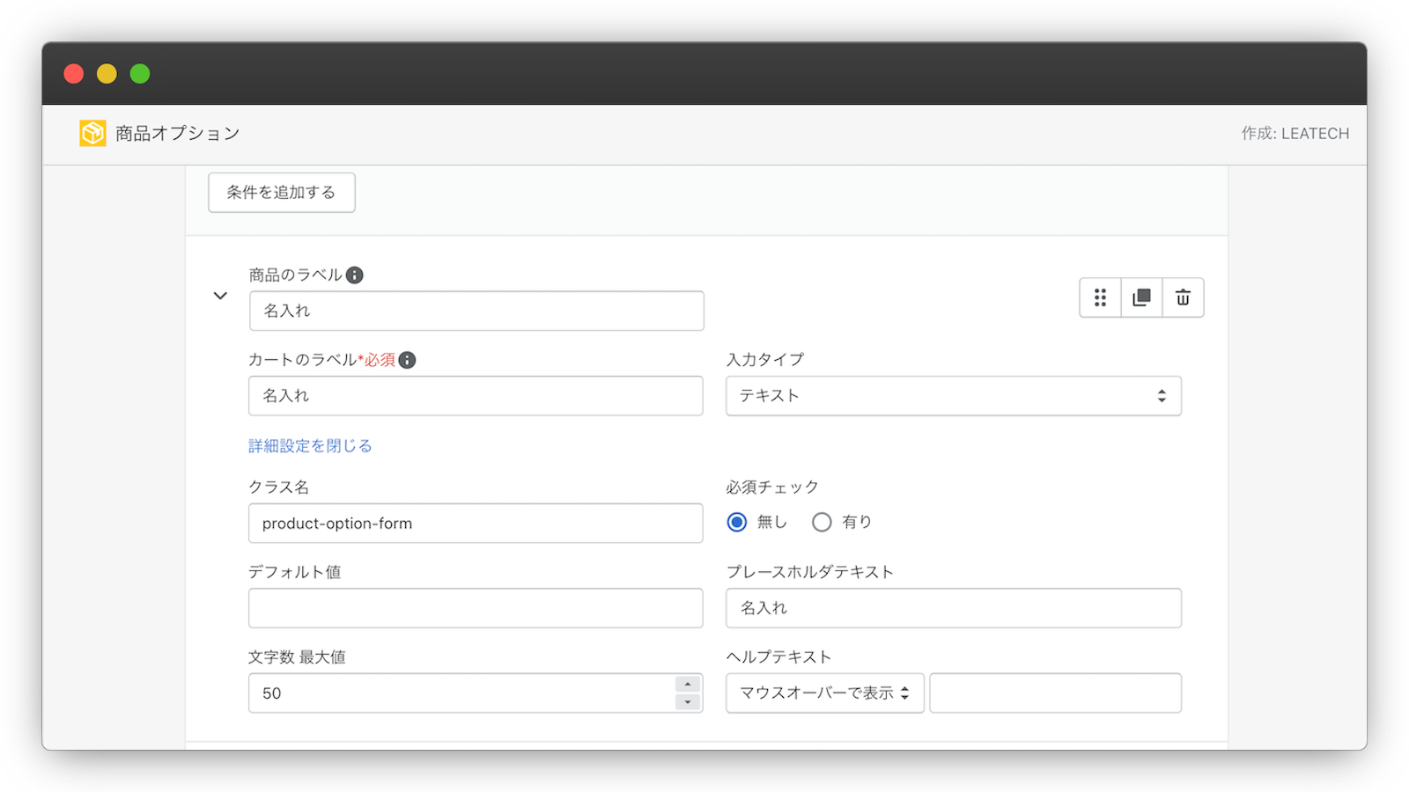The height and width of the screenshot is (792, 1409).
Task: Click the 詳細設定を閉じる link
Action: [x=310, y=446]
